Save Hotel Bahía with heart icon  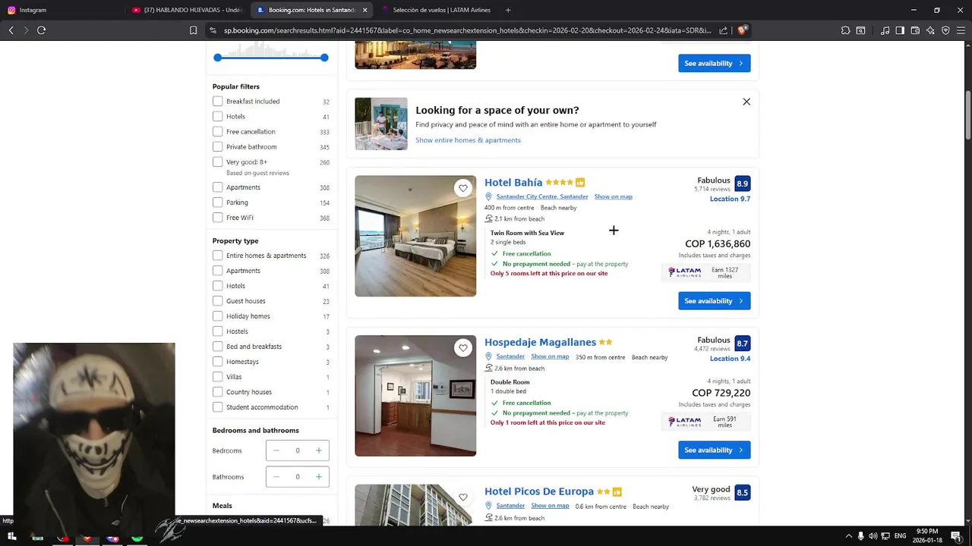point(463,188)
